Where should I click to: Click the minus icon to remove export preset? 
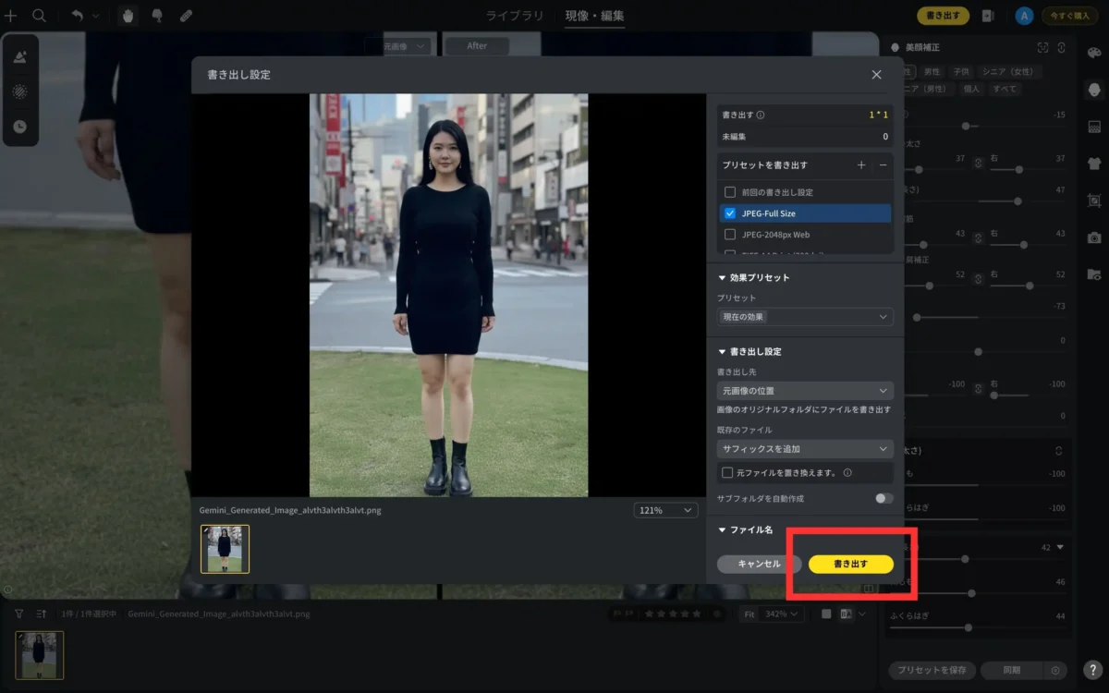[x=883, y=164]
